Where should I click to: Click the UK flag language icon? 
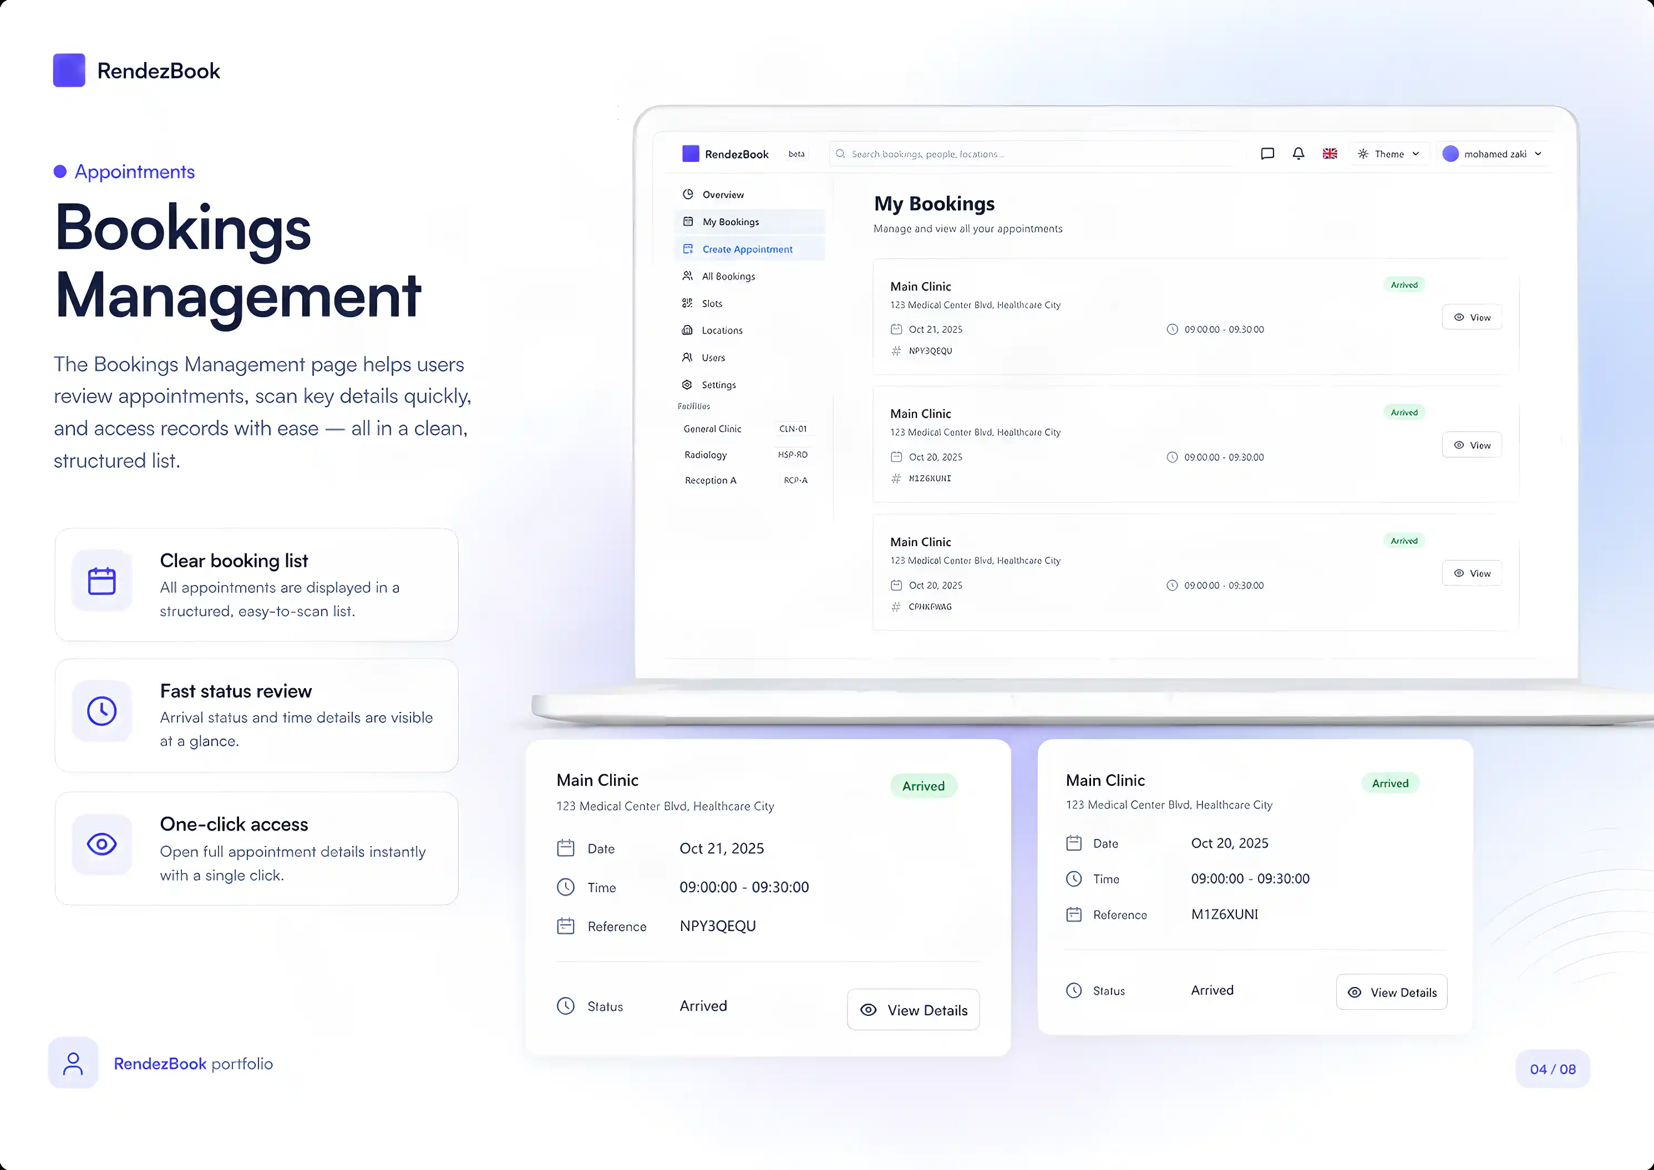coord(1330,154)
